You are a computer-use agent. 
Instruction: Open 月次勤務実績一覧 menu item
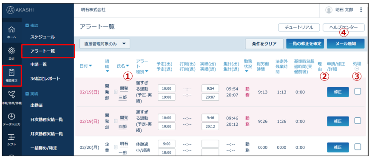coord(47,134)
